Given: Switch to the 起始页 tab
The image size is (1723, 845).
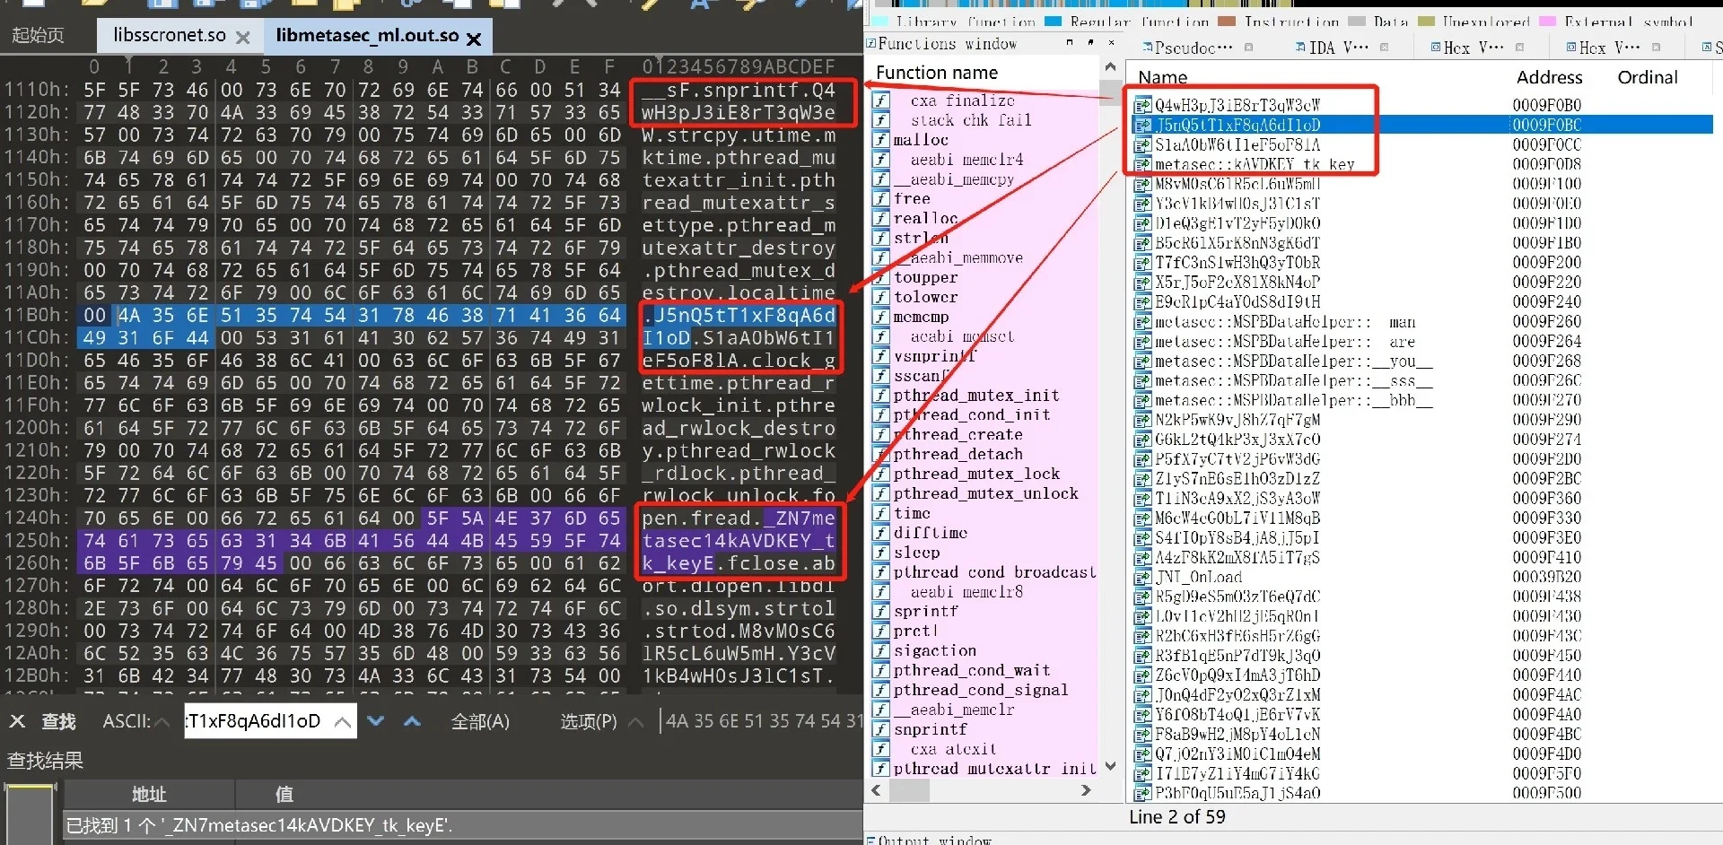Looking at the screenshot, I should coord(38,36).
